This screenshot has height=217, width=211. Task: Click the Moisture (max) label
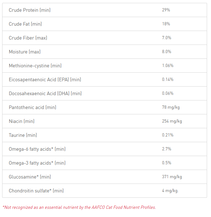click(x=25, y=52)
